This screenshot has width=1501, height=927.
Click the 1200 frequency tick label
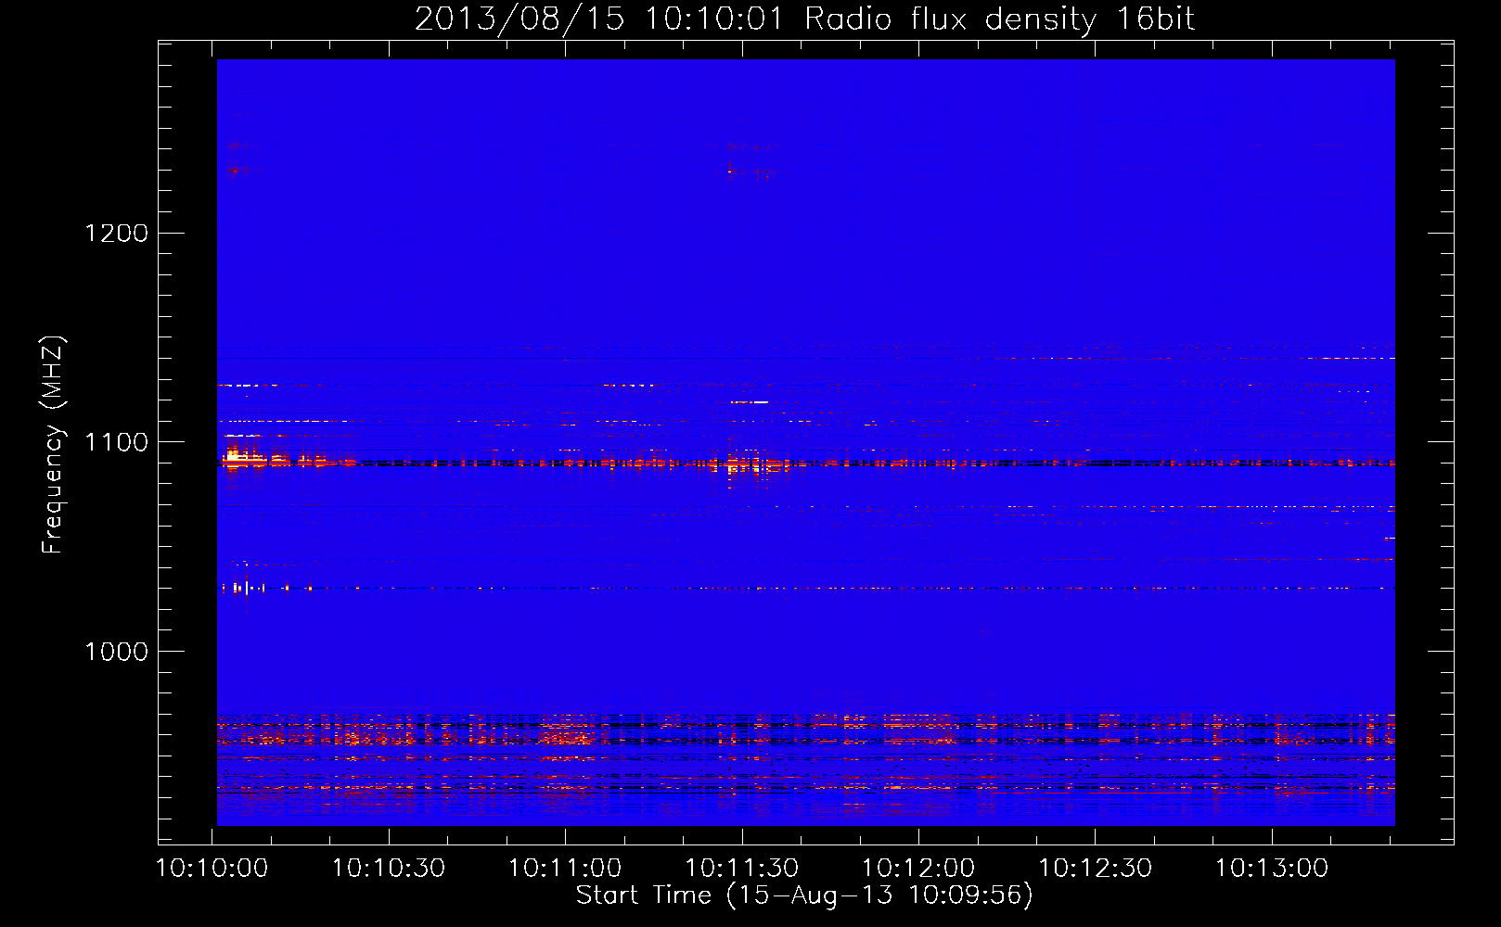pyautogui.click(x=117, y=233)
